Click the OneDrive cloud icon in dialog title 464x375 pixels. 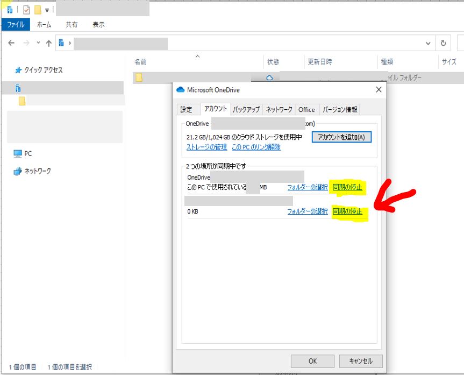(x=181, y=89)
